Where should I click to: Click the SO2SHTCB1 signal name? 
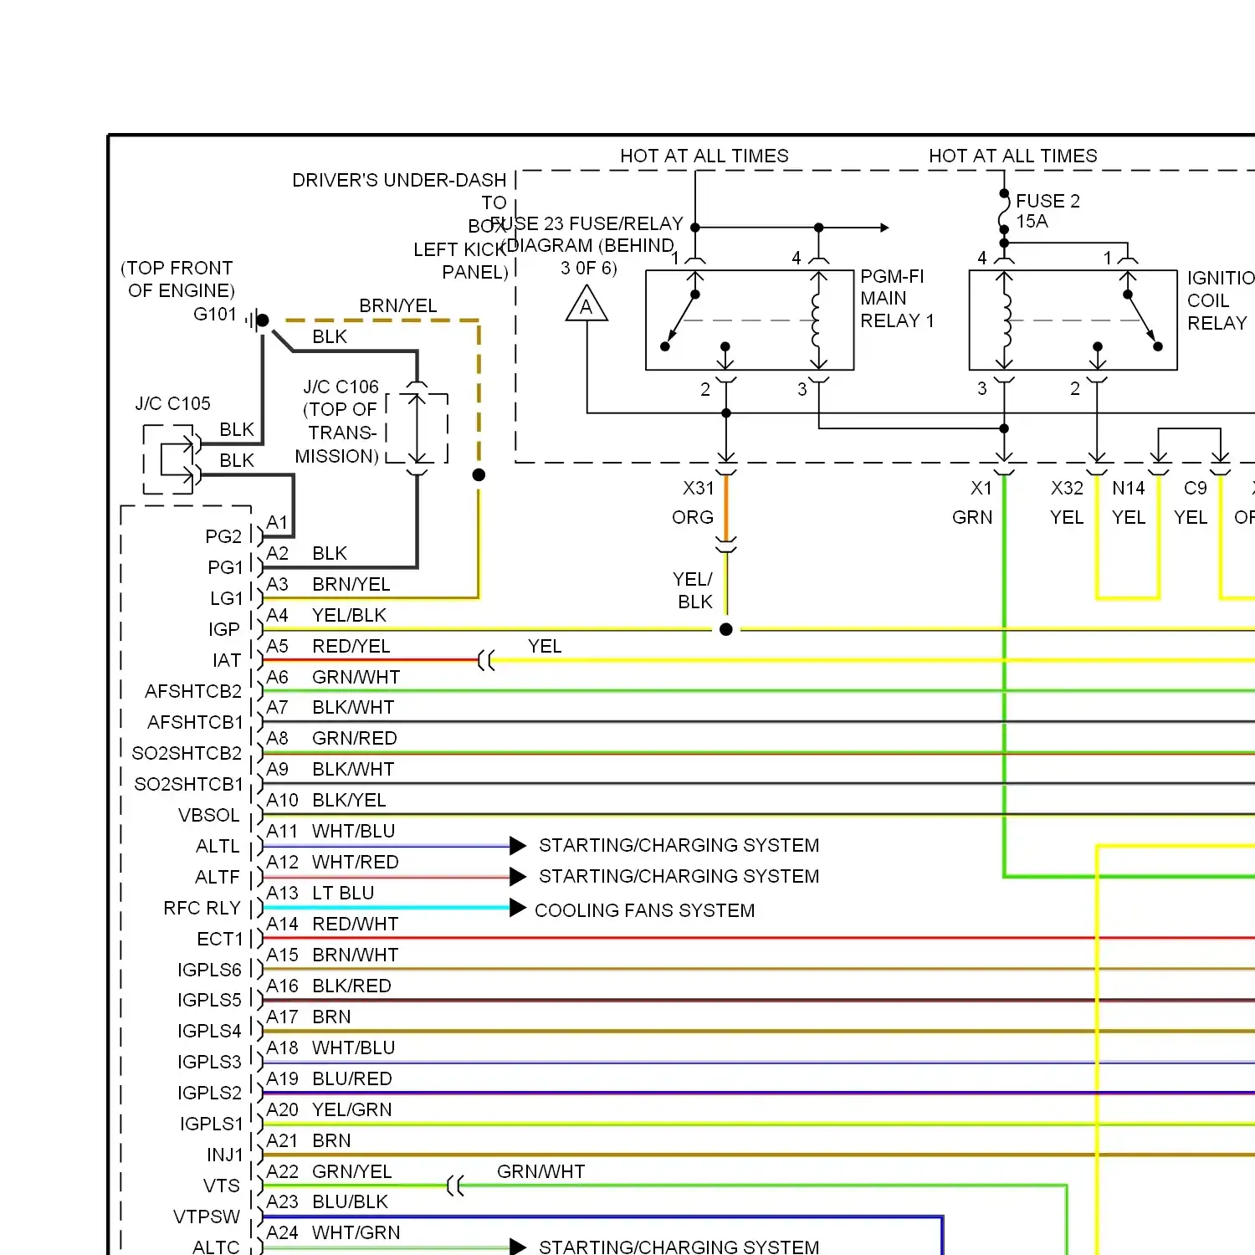coord(189,784)
